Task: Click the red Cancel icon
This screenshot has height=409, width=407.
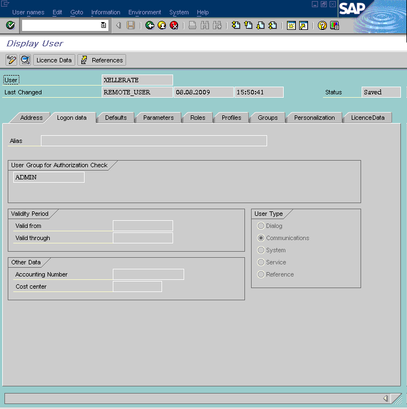Action: coord(174,25)
